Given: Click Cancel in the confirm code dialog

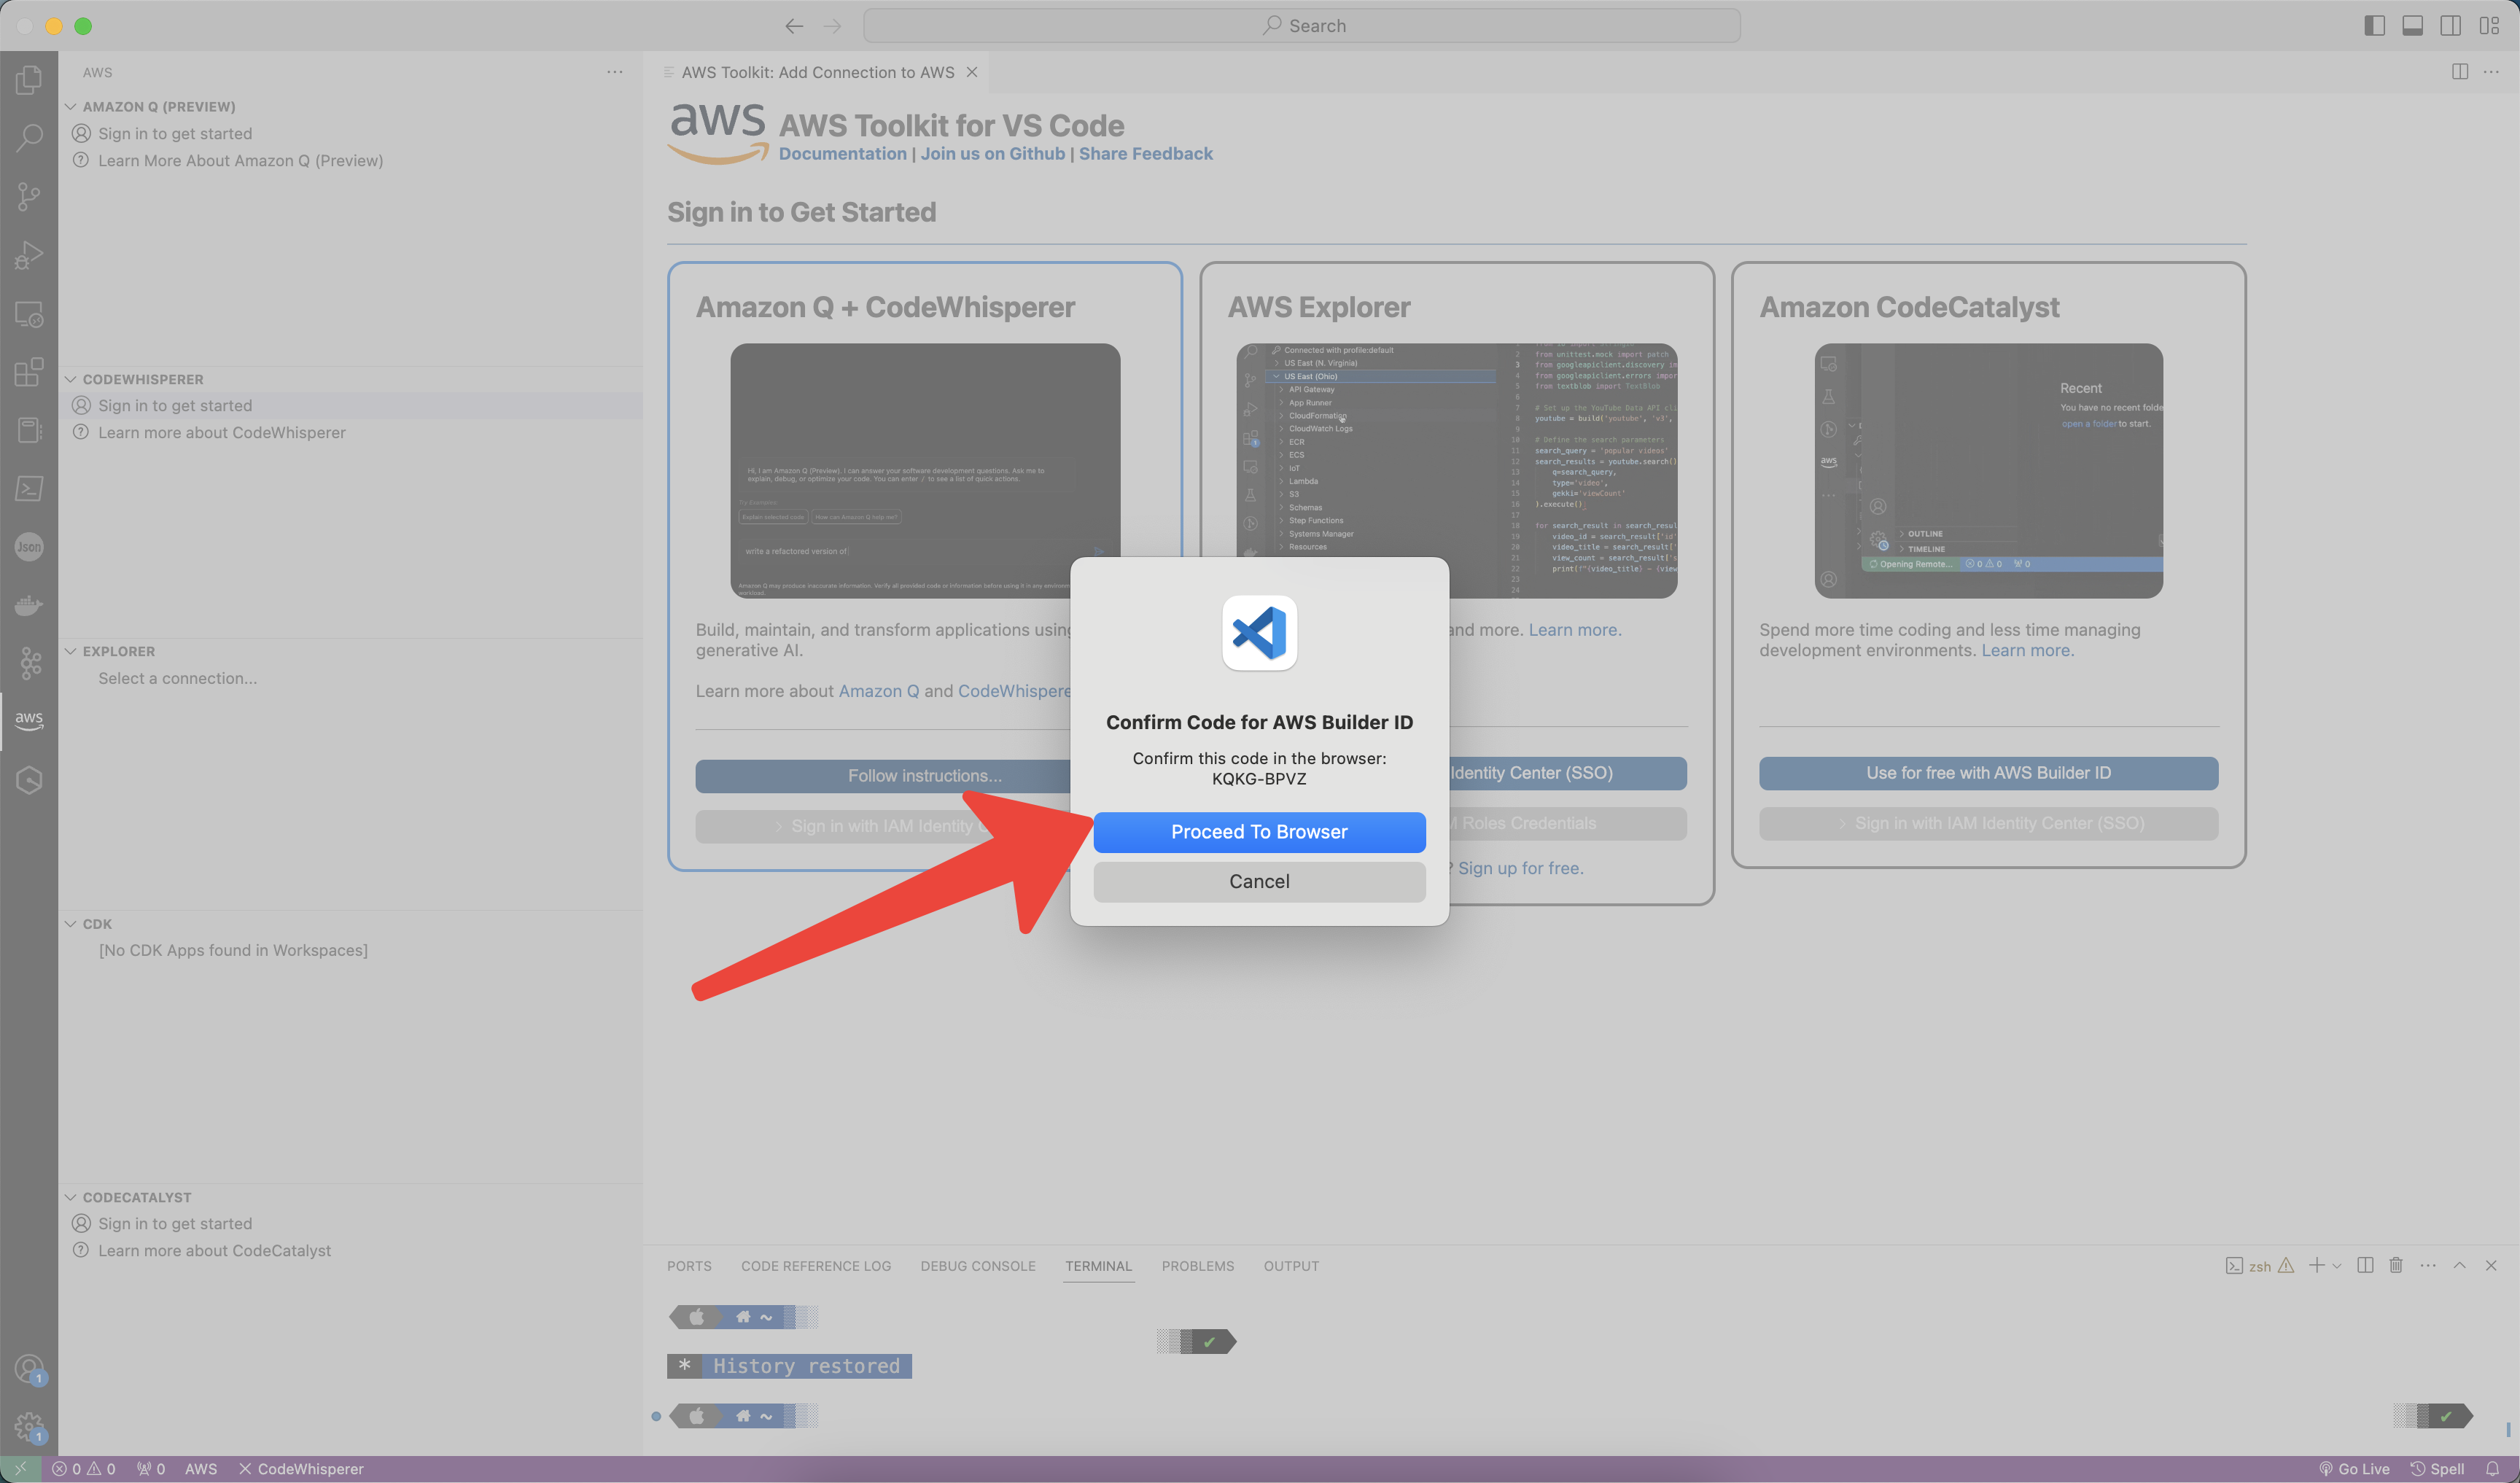Looking at the screenshot, I should point(1259,881).
